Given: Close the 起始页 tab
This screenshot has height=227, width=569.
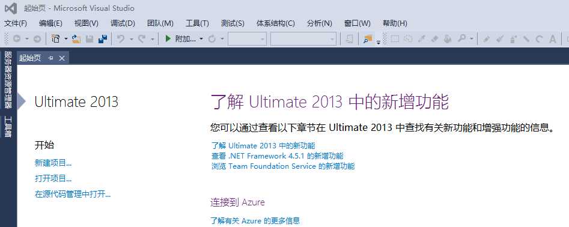Looking at the screenshot, I should (x=62, y=58).
